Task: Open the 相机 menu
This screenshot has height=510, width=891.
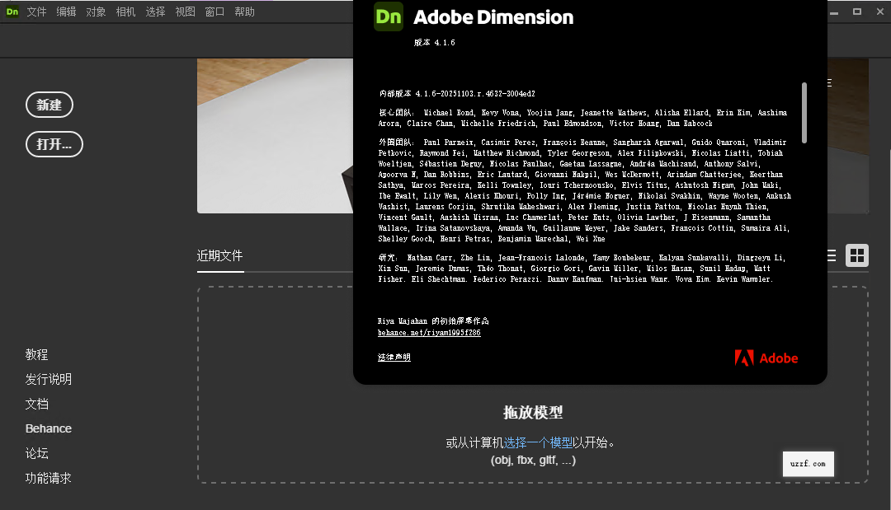Action: pos(125,12)
